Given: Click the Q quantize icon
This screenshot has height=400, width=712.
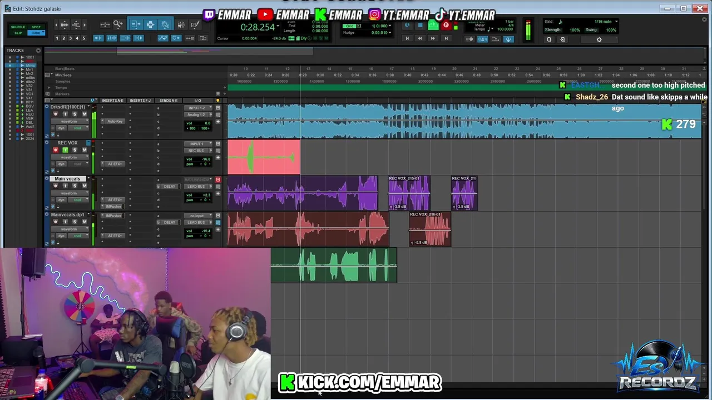Looking at the screenshot, I should 549,39.
